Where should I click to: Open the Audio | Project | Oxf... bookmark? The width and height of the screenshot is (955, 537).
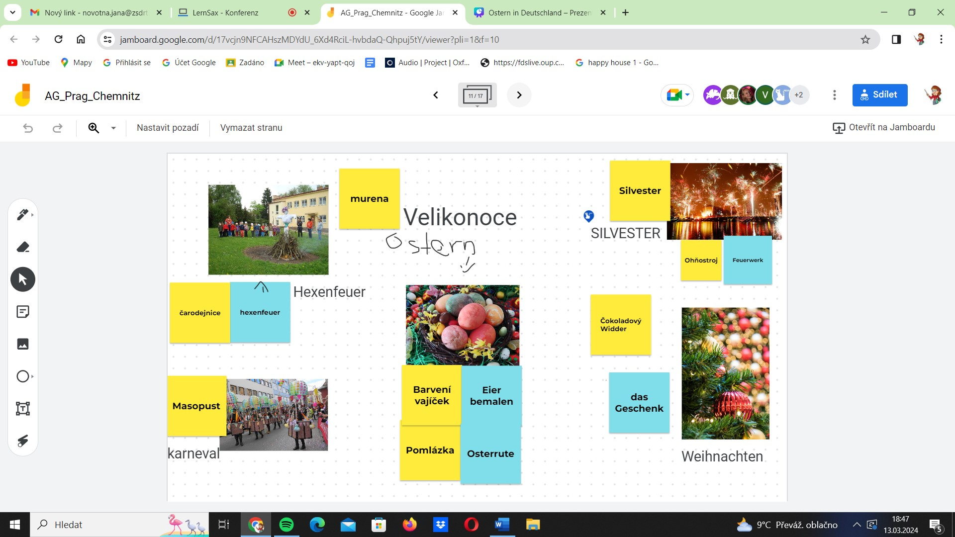[x=428, y=63]
